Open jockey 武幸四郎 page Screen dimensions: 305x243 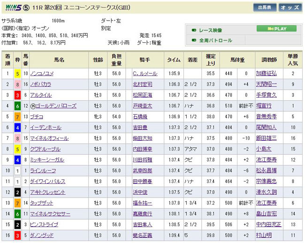(143, 170)
